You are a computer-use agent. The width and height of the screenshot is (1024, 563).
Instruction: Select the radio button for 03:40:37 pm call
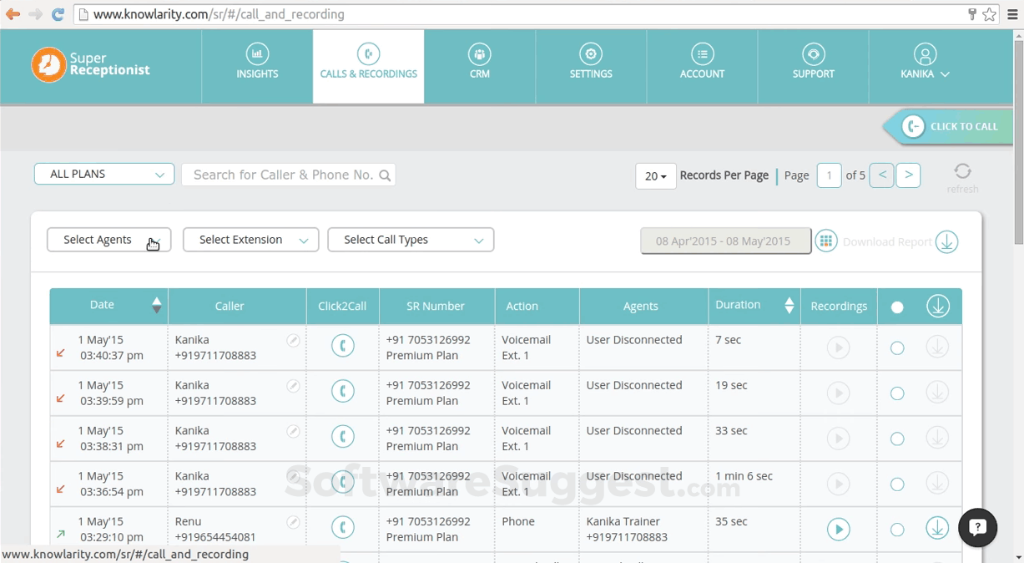(897, 348)
